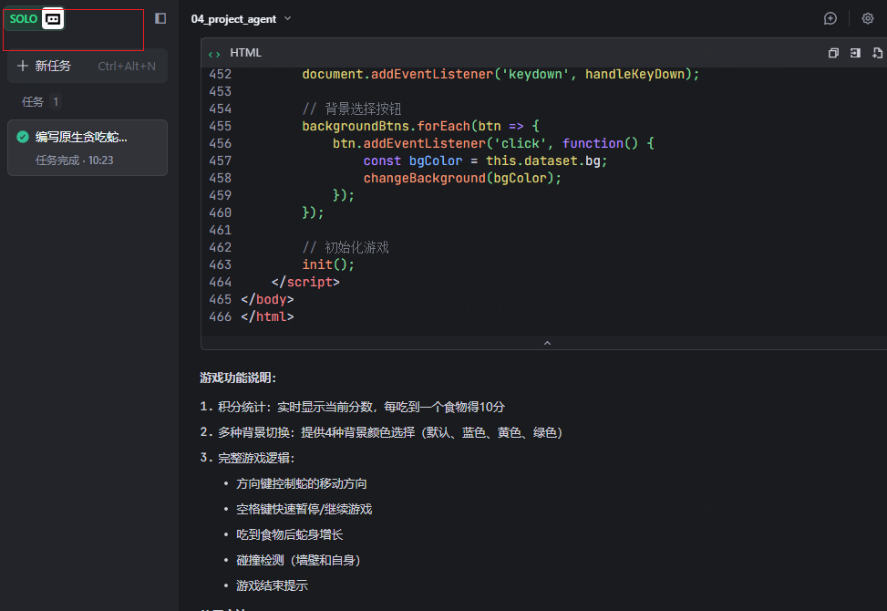
Task: Click the const bgColor line
Action: point(485,161)
